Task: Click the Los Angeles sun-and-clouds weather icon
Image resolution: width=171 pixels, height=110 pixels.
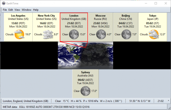Action: coord(19,34)
